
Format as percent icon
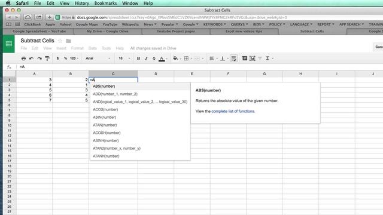pos(65,59)
